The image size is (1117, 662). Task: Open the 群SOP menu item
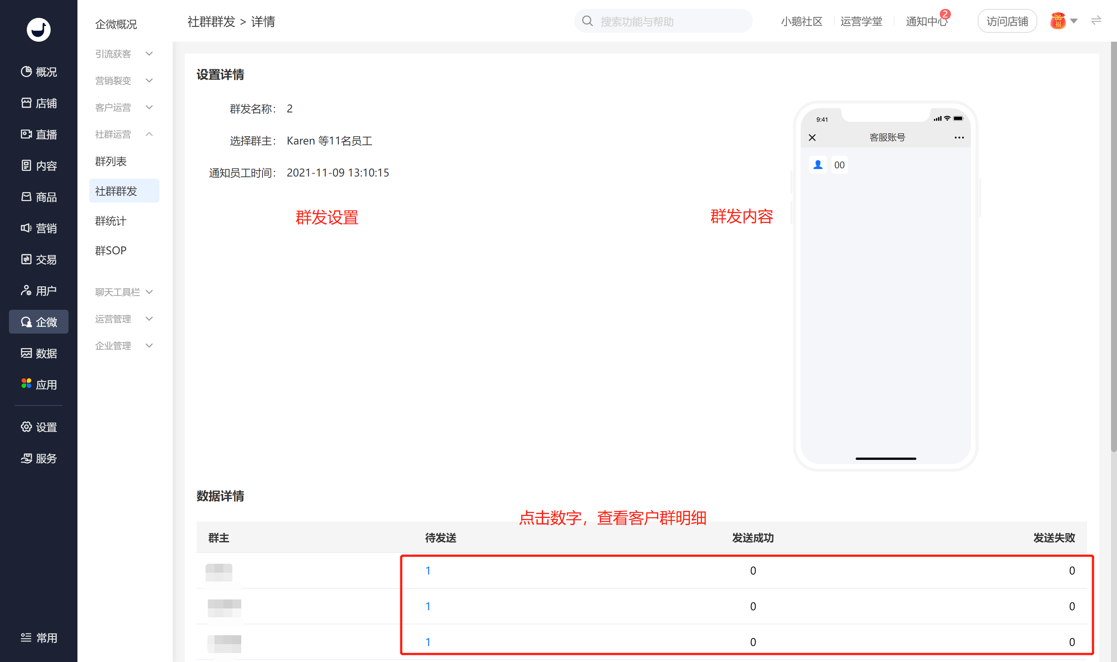pos(111,250)
